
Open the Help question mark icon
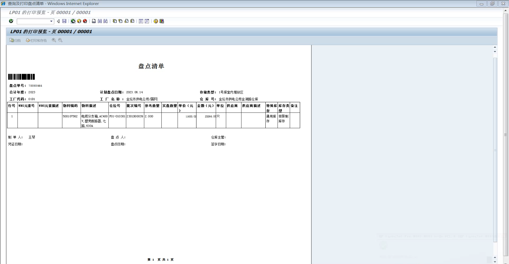click(x=156, y=21)
